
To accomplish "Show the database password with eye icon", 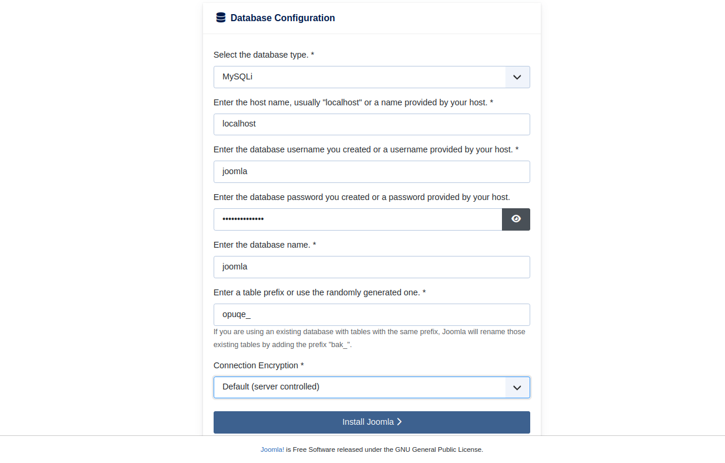I will coord(516,219).
